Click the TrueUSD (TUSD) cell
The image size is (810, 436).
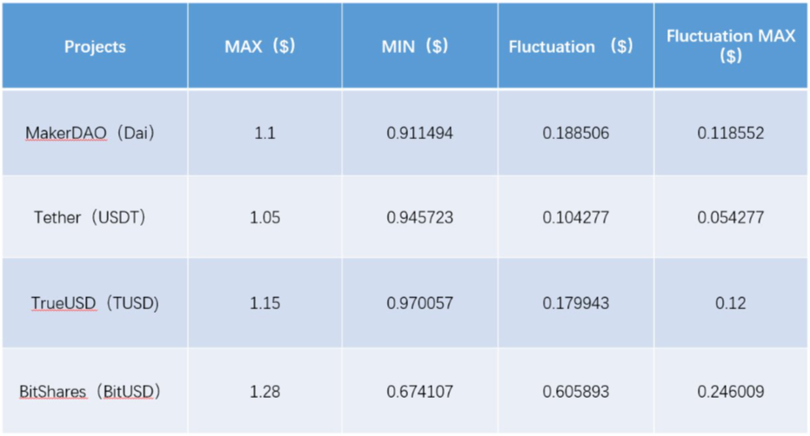pos(95,303)
